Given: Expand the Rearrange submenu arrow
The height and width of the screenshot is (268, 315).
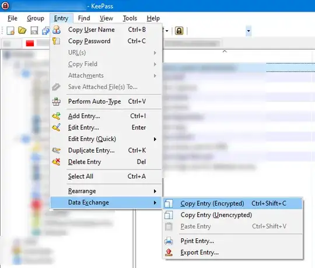Looking at the screenshot, I should (x=155, y=191).
